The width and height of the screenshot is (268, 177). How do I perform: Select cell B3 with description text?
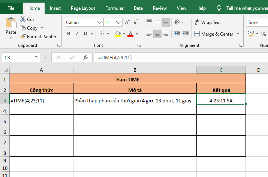[x=135, y=100]
